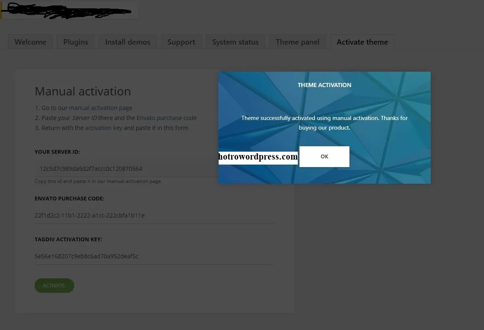Go to the Install demos tab
The height and width of the screenshot is (330, 484).
pos(127,42)
